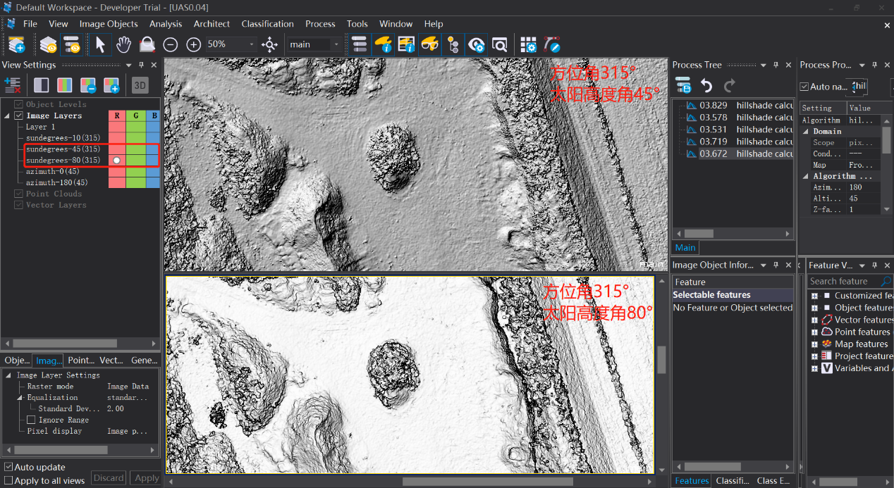894x488 pixels.
Task: Enable Apply to all views checkbox
Action: 8,480
